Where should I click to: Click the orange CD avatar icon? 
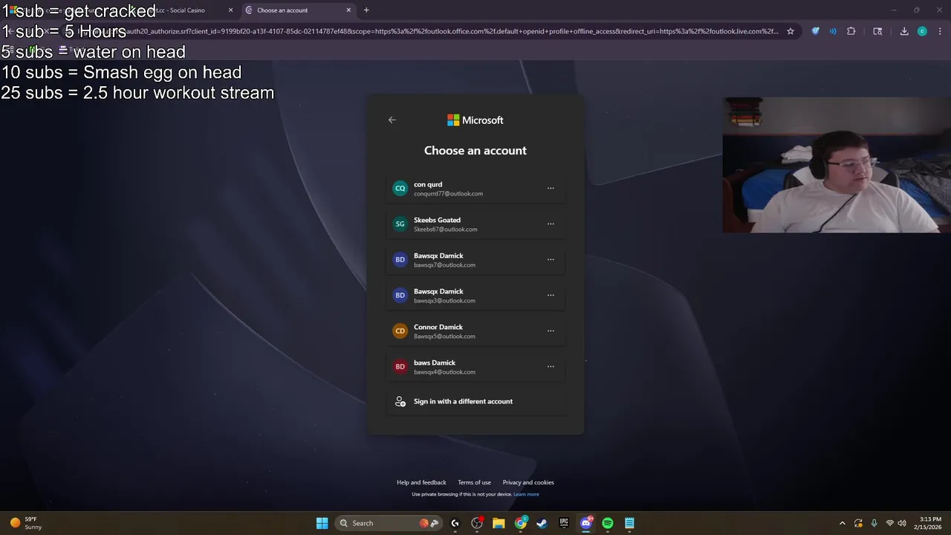pyautogui.click(x=400, y=331)
